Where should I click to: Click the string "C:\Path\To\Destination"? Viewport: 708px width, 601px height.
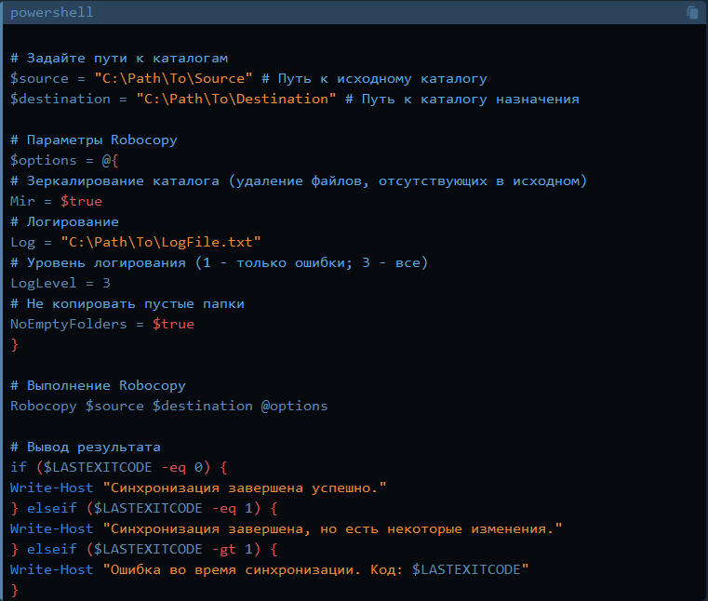click(236, 99)
